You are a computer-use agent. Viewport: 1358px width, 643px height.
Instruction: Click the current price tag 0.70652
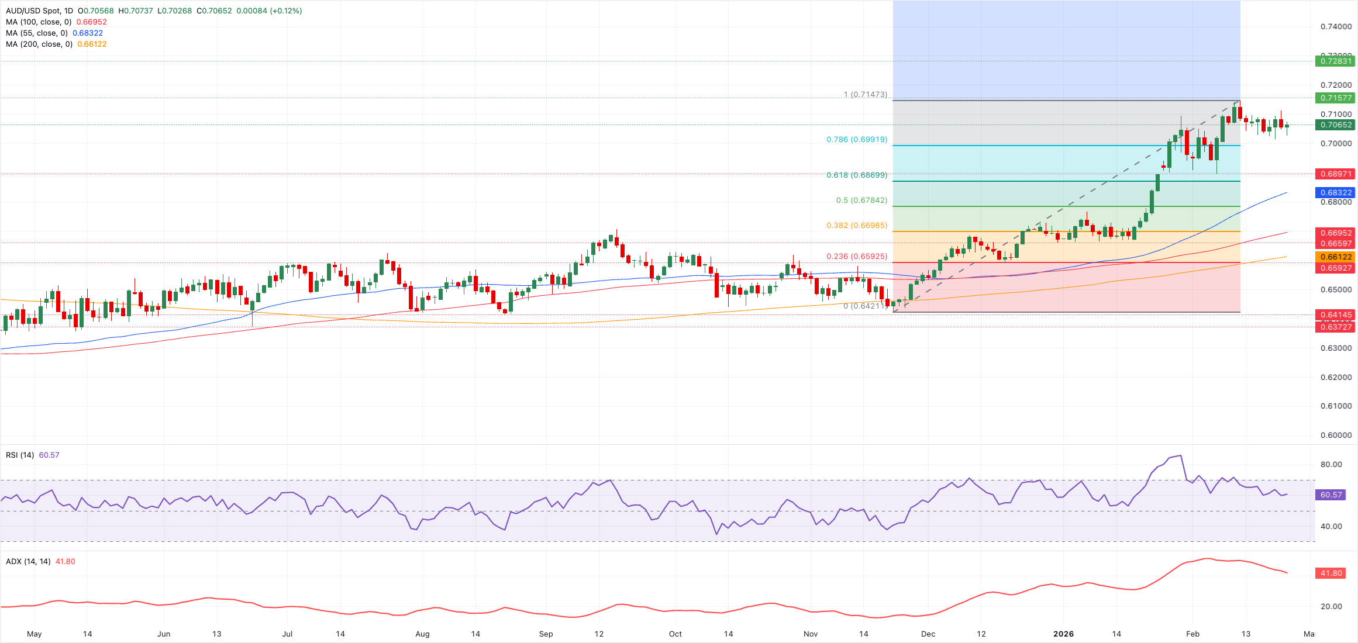click(x=1336, y=125)
